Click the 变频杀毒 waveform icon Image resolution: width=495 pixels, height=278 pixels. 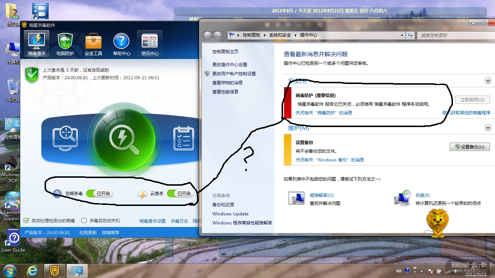[57, 194]
